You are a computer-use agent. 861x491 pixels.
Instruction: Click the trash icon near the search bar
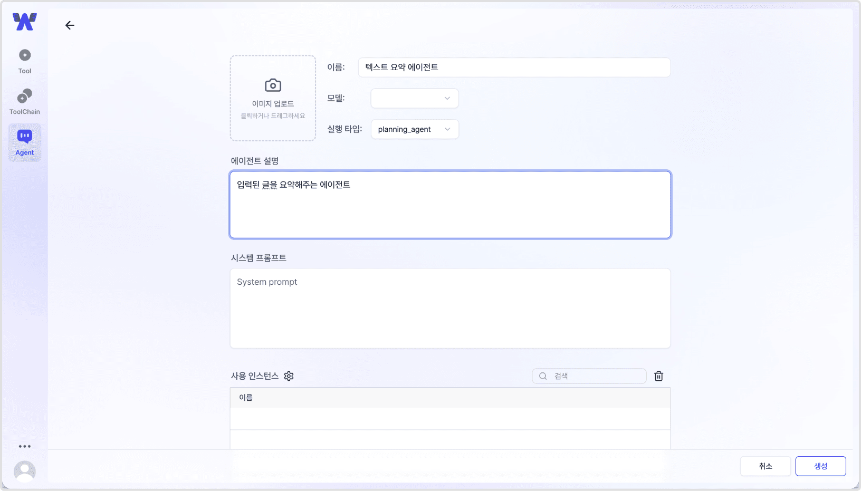pyautogui.click(x=658, y=376)
